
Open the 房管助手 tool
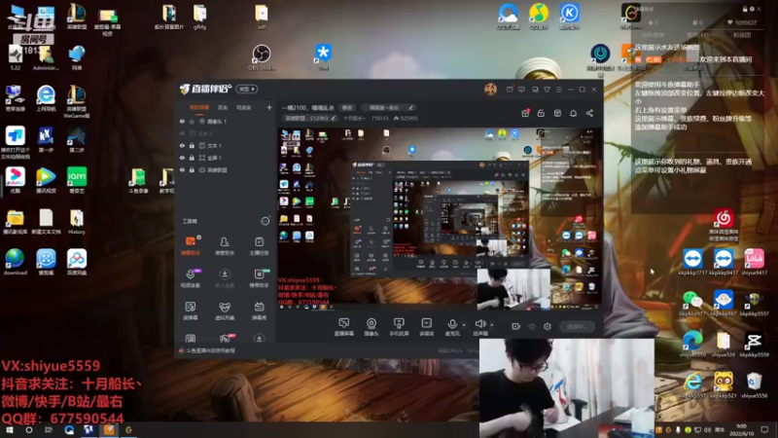pyautogui.click(x=225, y=245)
